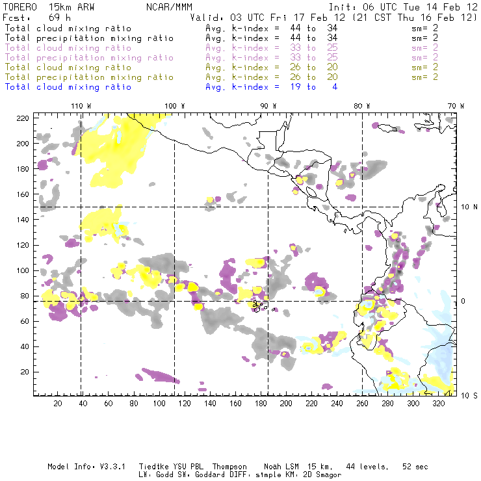Click the "220" tick on the horizontal axis
The width and height of the screenshot is (481, 481).
coord(311,404)
